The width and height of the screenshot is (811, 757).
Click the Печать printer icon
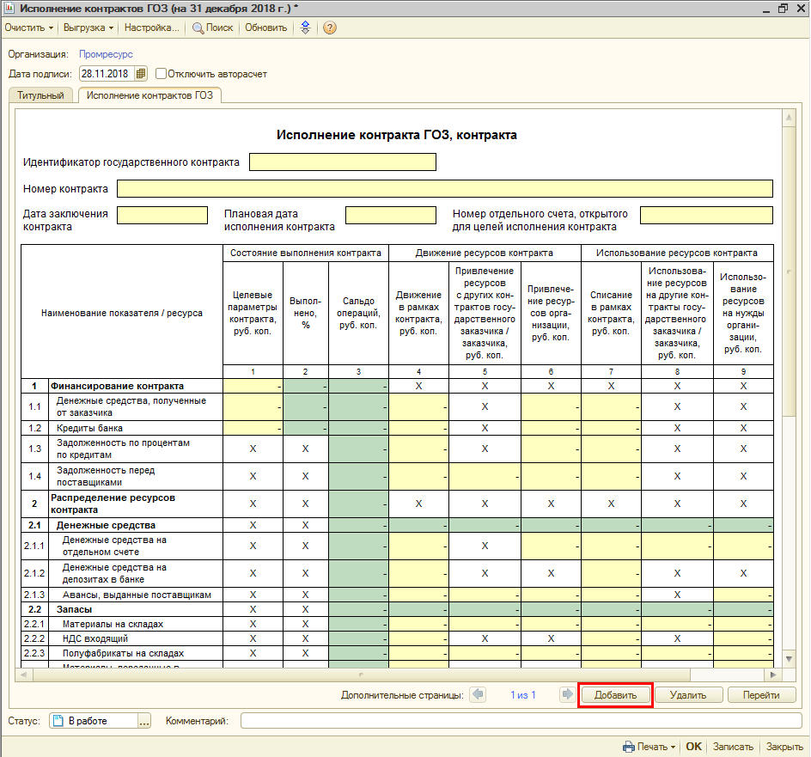(627, 747)
